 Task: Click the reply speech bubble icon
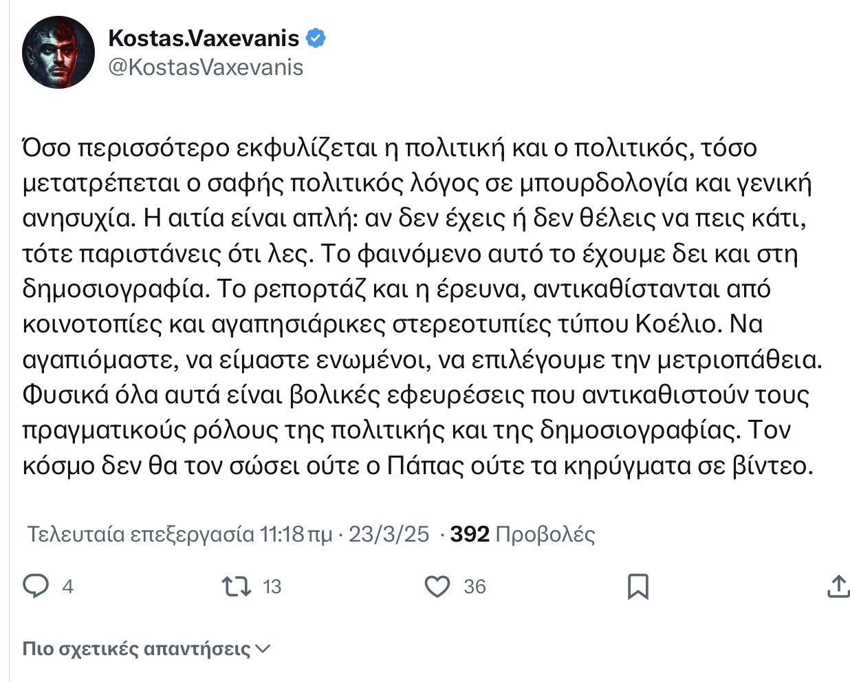[x=36, y=586]
